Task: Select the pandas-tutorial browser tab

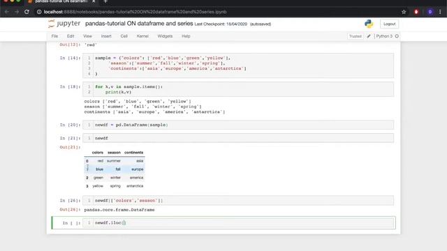Action: (61, 1)
